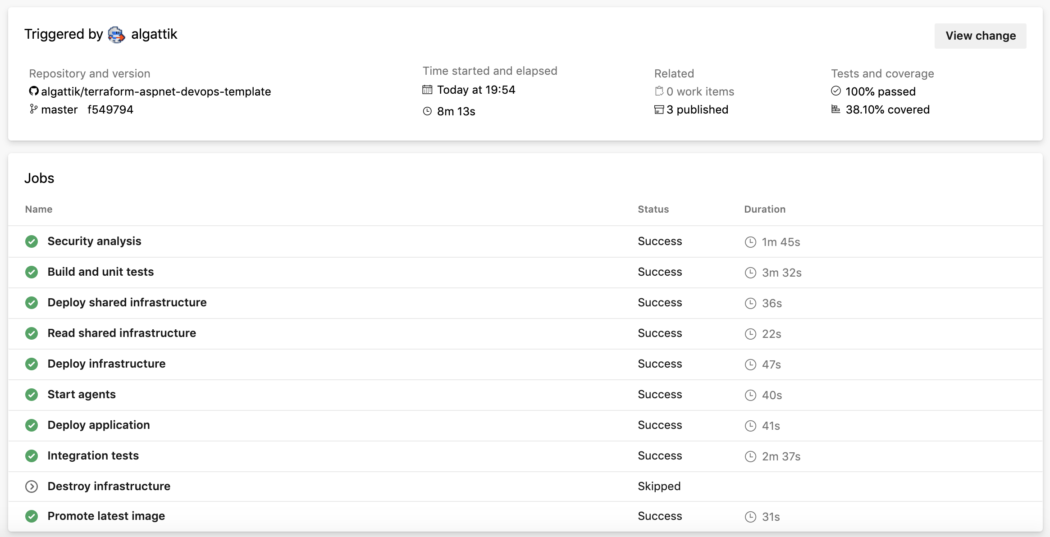Click the green success icon for Security analysis
This screenshot has height=537, width=1050.
pyautogui.click(x=32, y=241)
